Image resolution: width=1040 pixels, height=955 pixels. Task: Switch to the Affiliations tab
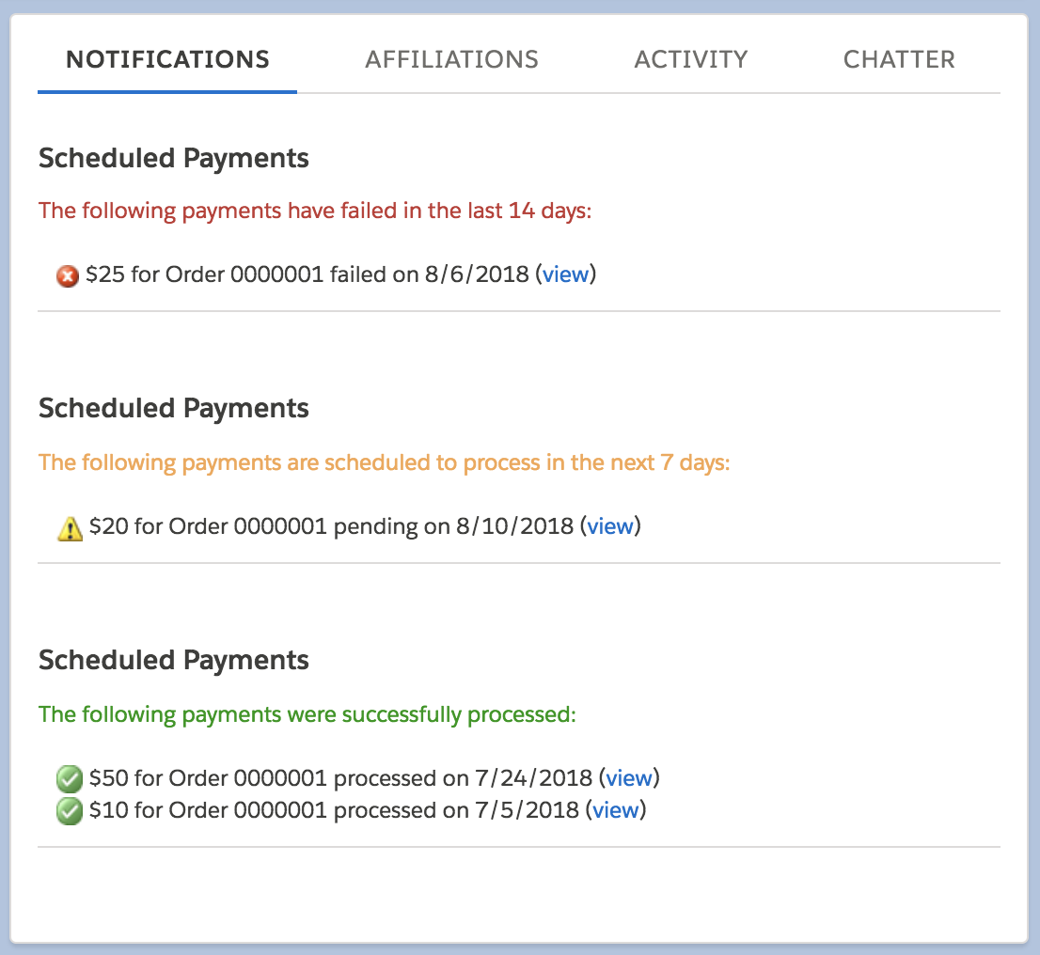(451, 59)
